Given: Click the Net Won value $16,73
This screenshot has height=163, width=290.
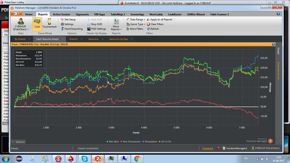Looking at the screenshot, I should 38,65.
